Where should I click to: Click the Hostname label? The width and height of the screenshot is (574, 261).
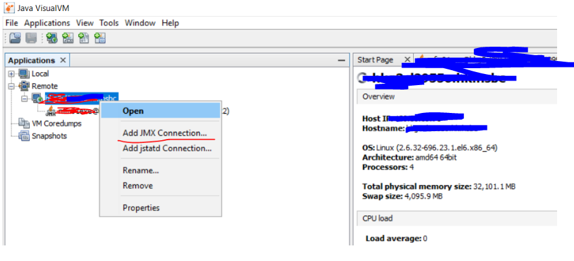384,129
